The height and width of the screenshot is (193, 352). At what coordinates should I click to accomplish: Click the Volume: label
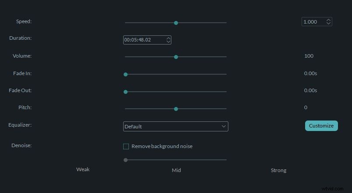pos(22,56)
